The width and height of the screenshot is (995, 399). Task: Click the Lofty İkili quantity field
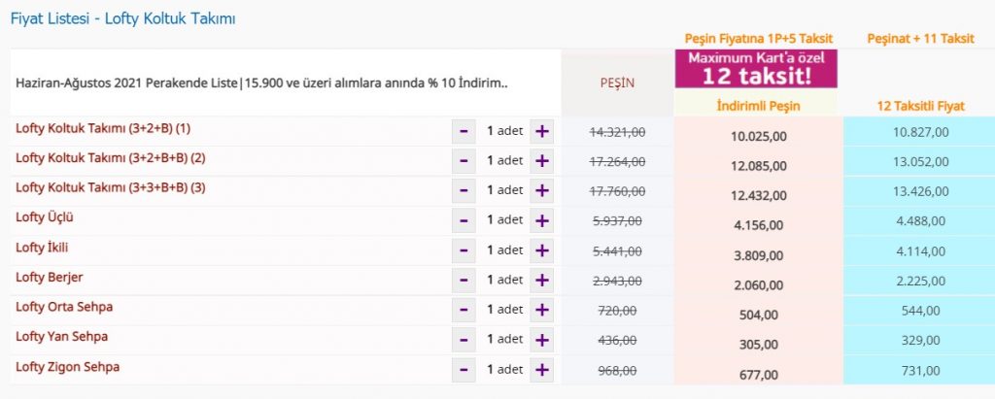click(x=502, y=250)
